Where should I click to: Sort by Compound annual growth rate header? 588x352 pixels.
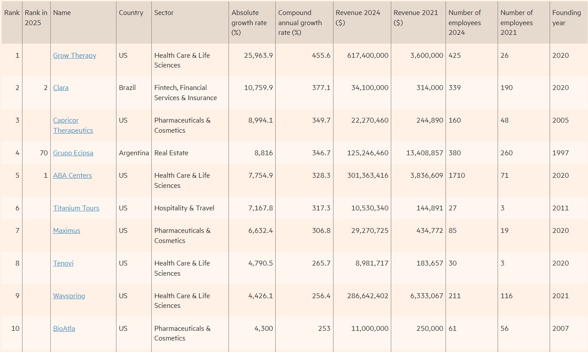click(x=300, y=22)
